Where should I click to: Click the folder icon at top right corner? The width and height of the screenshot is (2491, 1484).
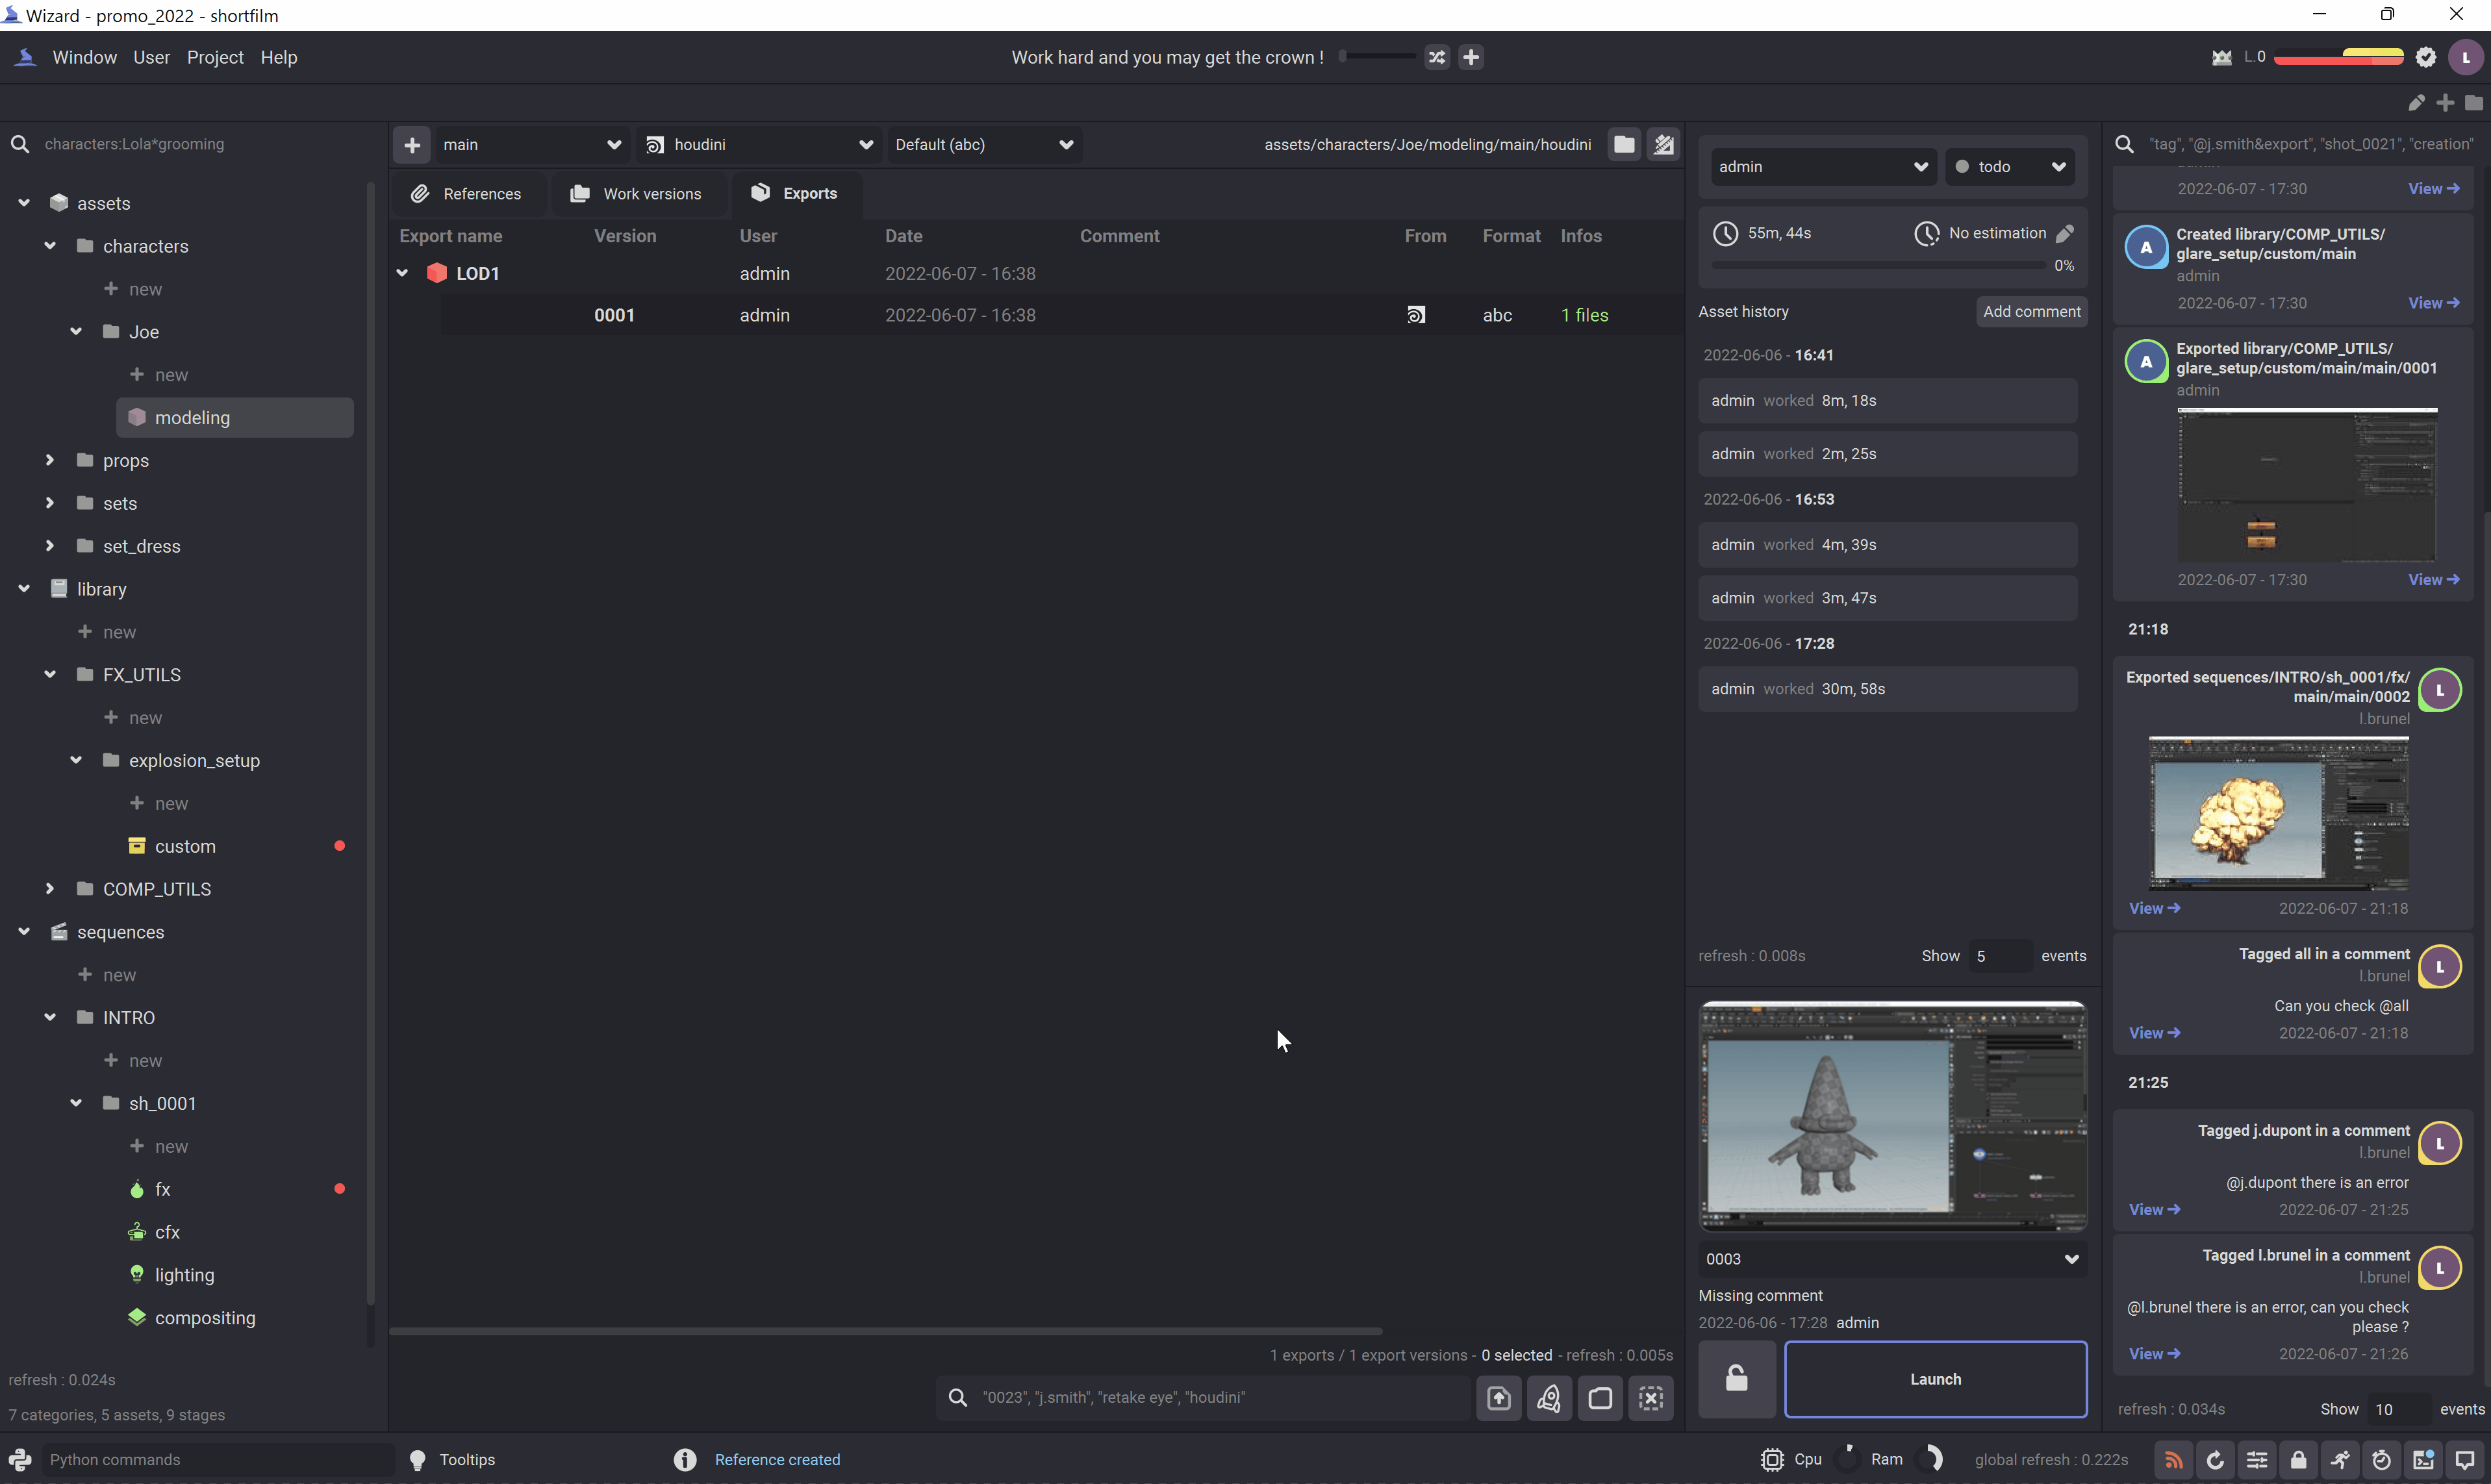[2474, 102]
